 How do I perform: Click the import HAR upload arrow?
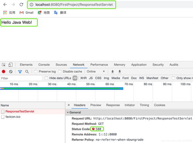point(113,72)
